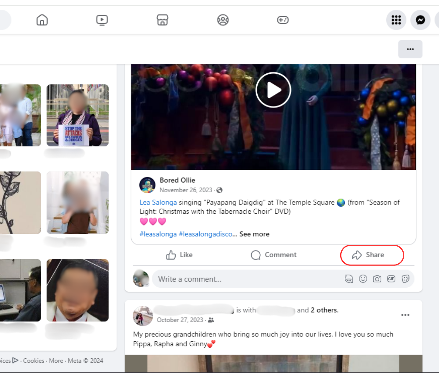439x373 pixels.
Task: Click the Comment button on post
Action: (x=273, y=255)
